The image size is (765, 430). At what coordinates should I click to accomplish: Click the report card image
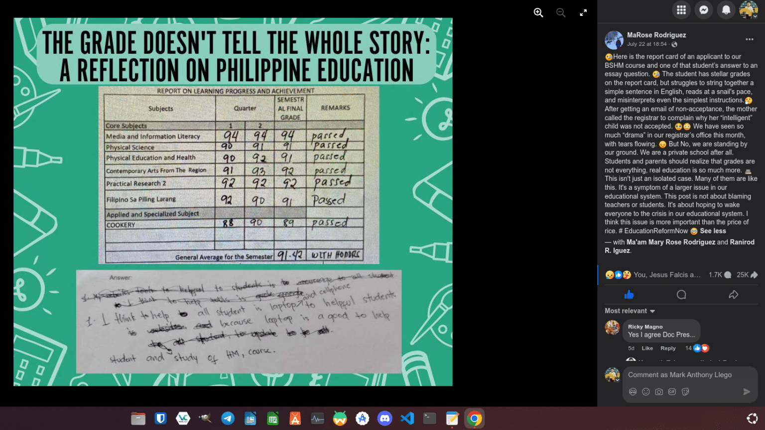[239, 175]
